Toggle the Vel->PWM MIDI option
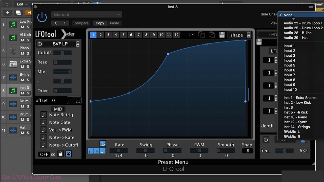Viewport: 324px width, 182px height. click(44, 130)
